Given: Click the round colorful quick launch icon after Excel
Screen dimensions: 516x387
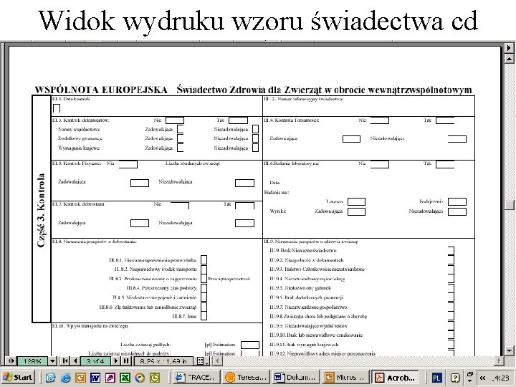Looking at the screenshot, I should (x=140, y=378).
